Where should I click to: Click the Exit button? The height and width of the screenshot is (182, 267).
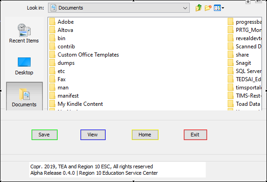click(x=195, y=135)
